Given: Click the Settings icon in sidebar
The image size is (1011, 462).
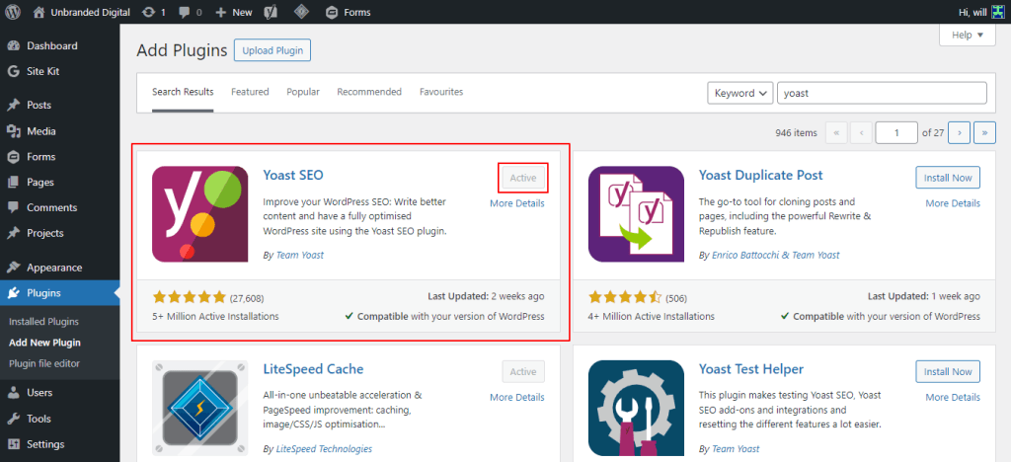Looking at the screenshot, I should click(14, 444).
